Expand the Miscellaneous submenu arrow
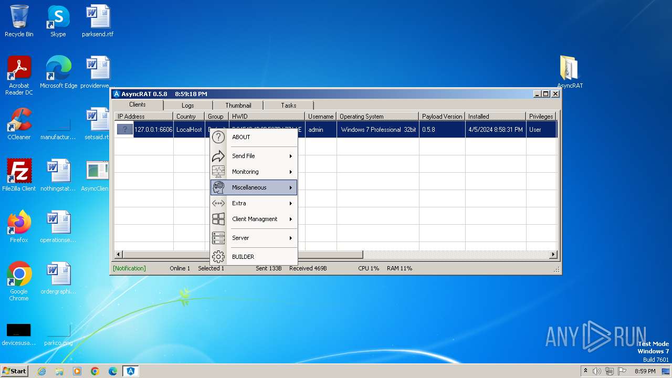This screenshot has width=672, height=378. pos(290,187)
